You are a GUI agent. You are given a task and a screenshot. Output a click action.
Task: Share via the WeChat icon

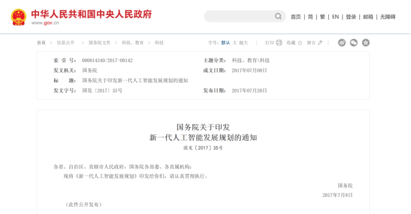pyautogui.click(x=354, y=43)
